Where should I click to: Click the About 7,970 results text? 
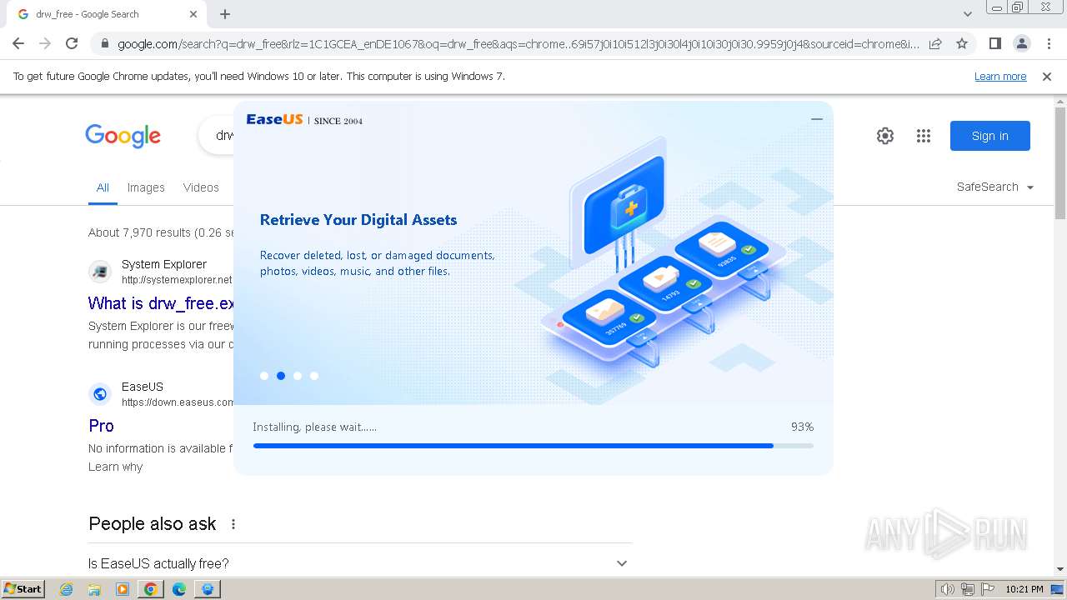[161, 232]
